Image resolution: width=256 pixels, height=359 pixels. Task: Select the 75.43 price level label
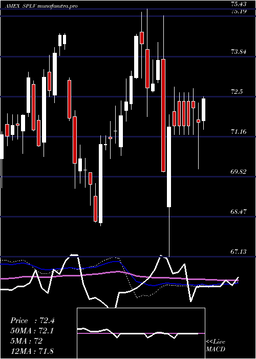[x=239, y=4]
